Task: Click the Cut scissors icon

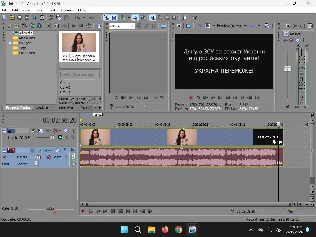Action: [52, 18]
